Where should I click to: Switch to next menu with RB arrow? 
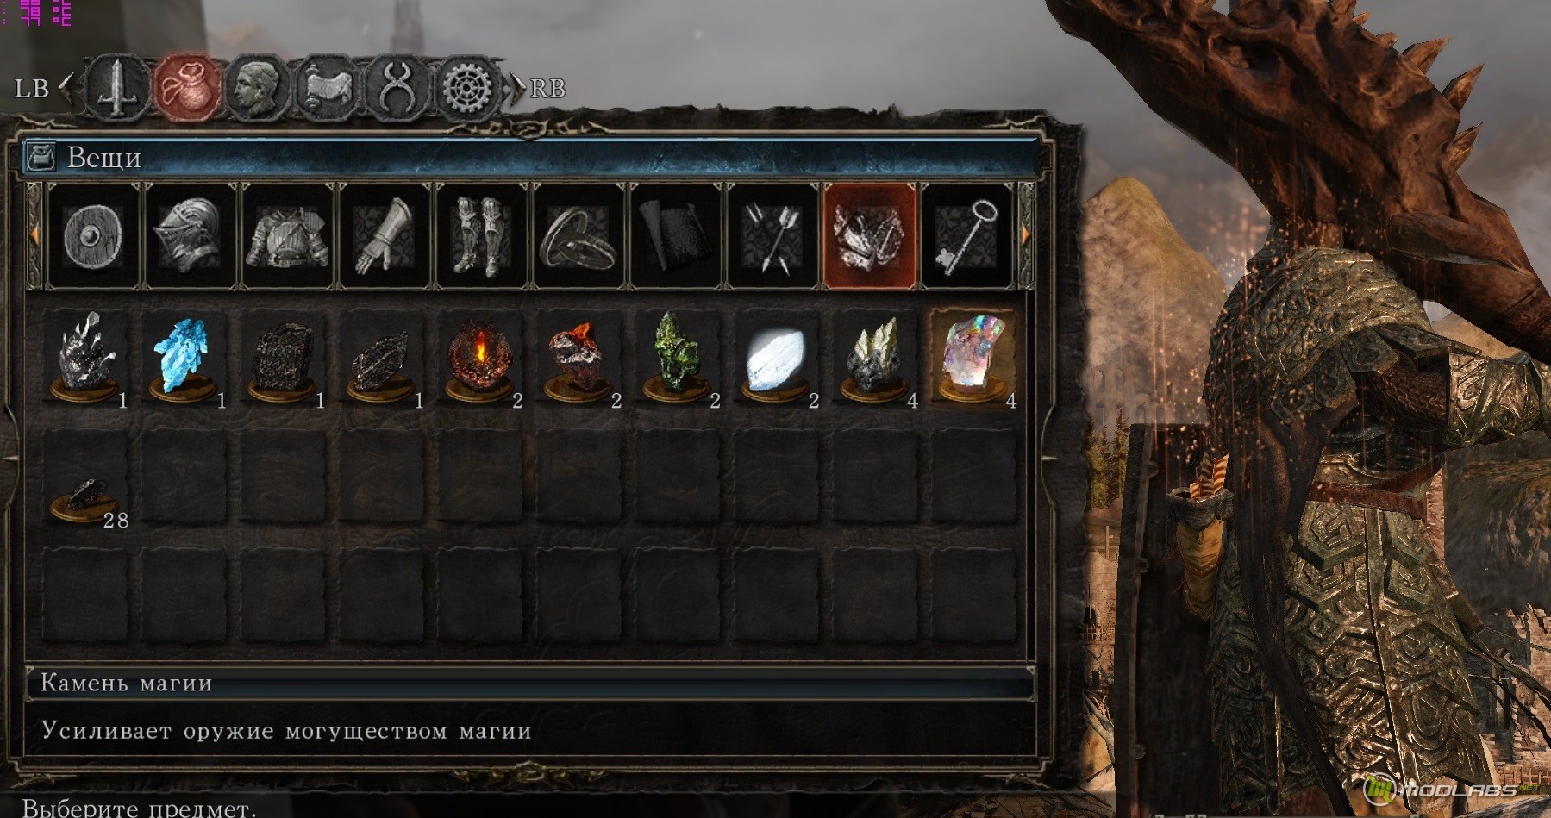(517, 87)
